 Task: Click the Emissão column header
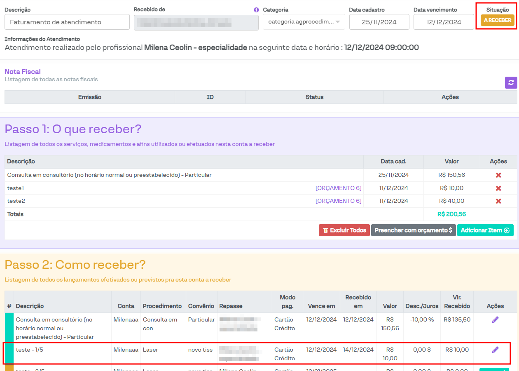coord(90,97)
